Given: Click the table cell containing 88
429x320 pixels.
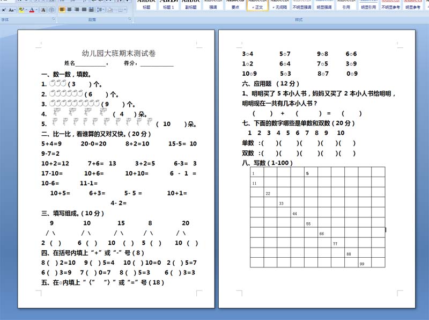Looking at the screenshot, I should (351, 252).
